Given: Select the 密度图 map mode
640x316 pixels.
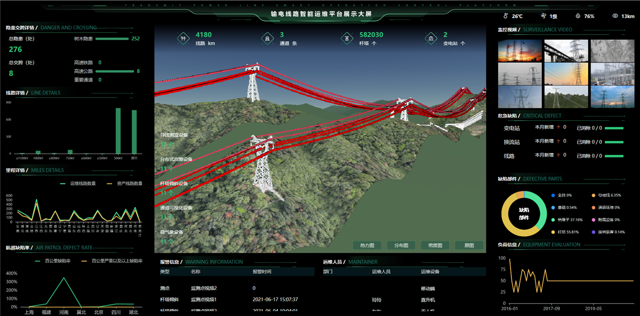Looking at the screenshot, I should 435,246.
